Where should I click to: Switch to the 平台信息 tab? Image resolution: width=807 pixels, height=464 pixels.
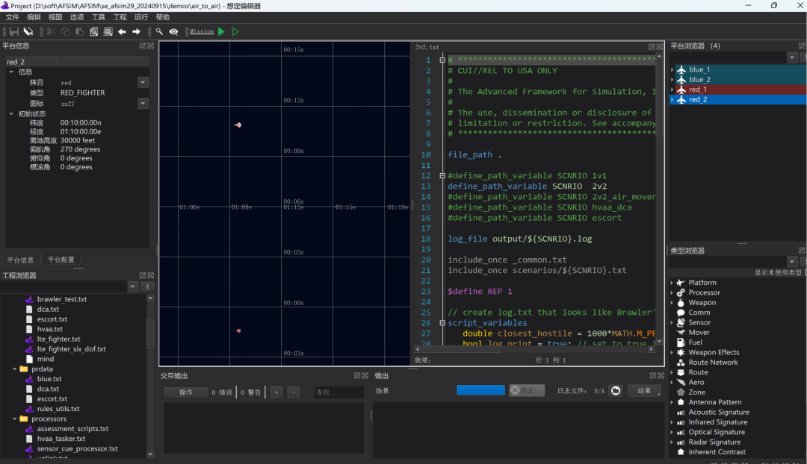point(21,260)
